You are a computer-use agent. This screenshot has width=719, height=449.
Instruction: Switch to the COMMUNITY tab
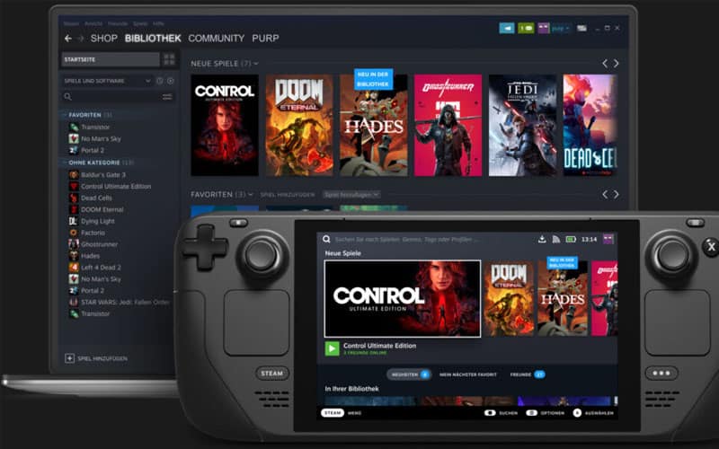point(216,39)
